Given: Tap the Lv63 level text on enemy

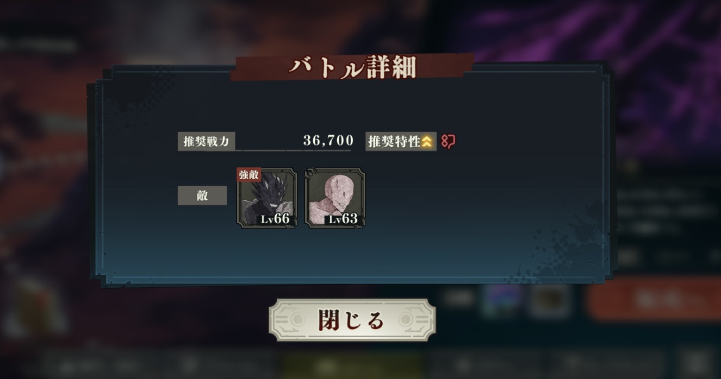Looking at the screenshot, I should [x=343, y=219].
